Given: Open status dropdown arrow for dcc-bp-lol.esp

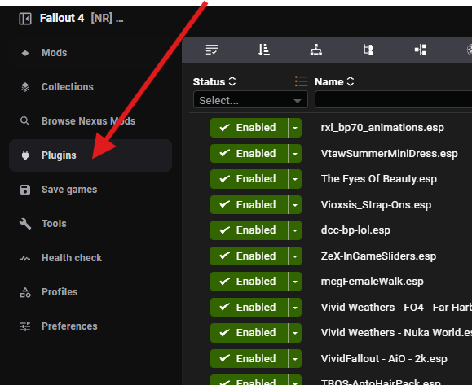Looking at the screenshot, I should pyautogui.click(x=295, y=230).
